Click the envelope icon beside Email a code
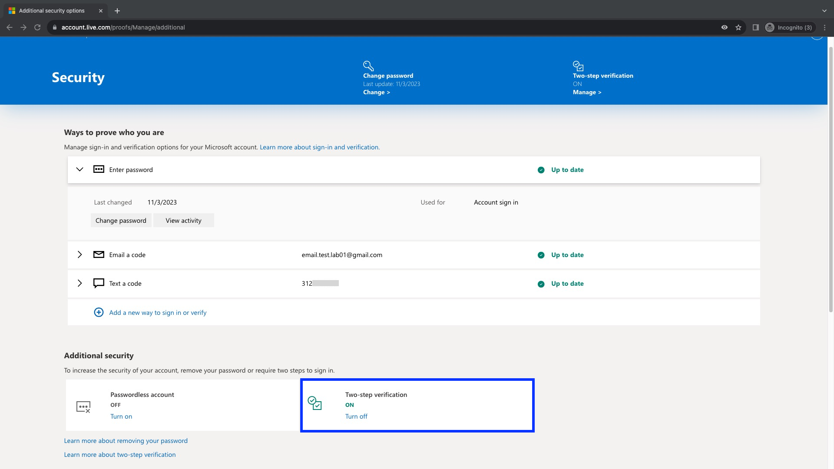 (99, 254)
